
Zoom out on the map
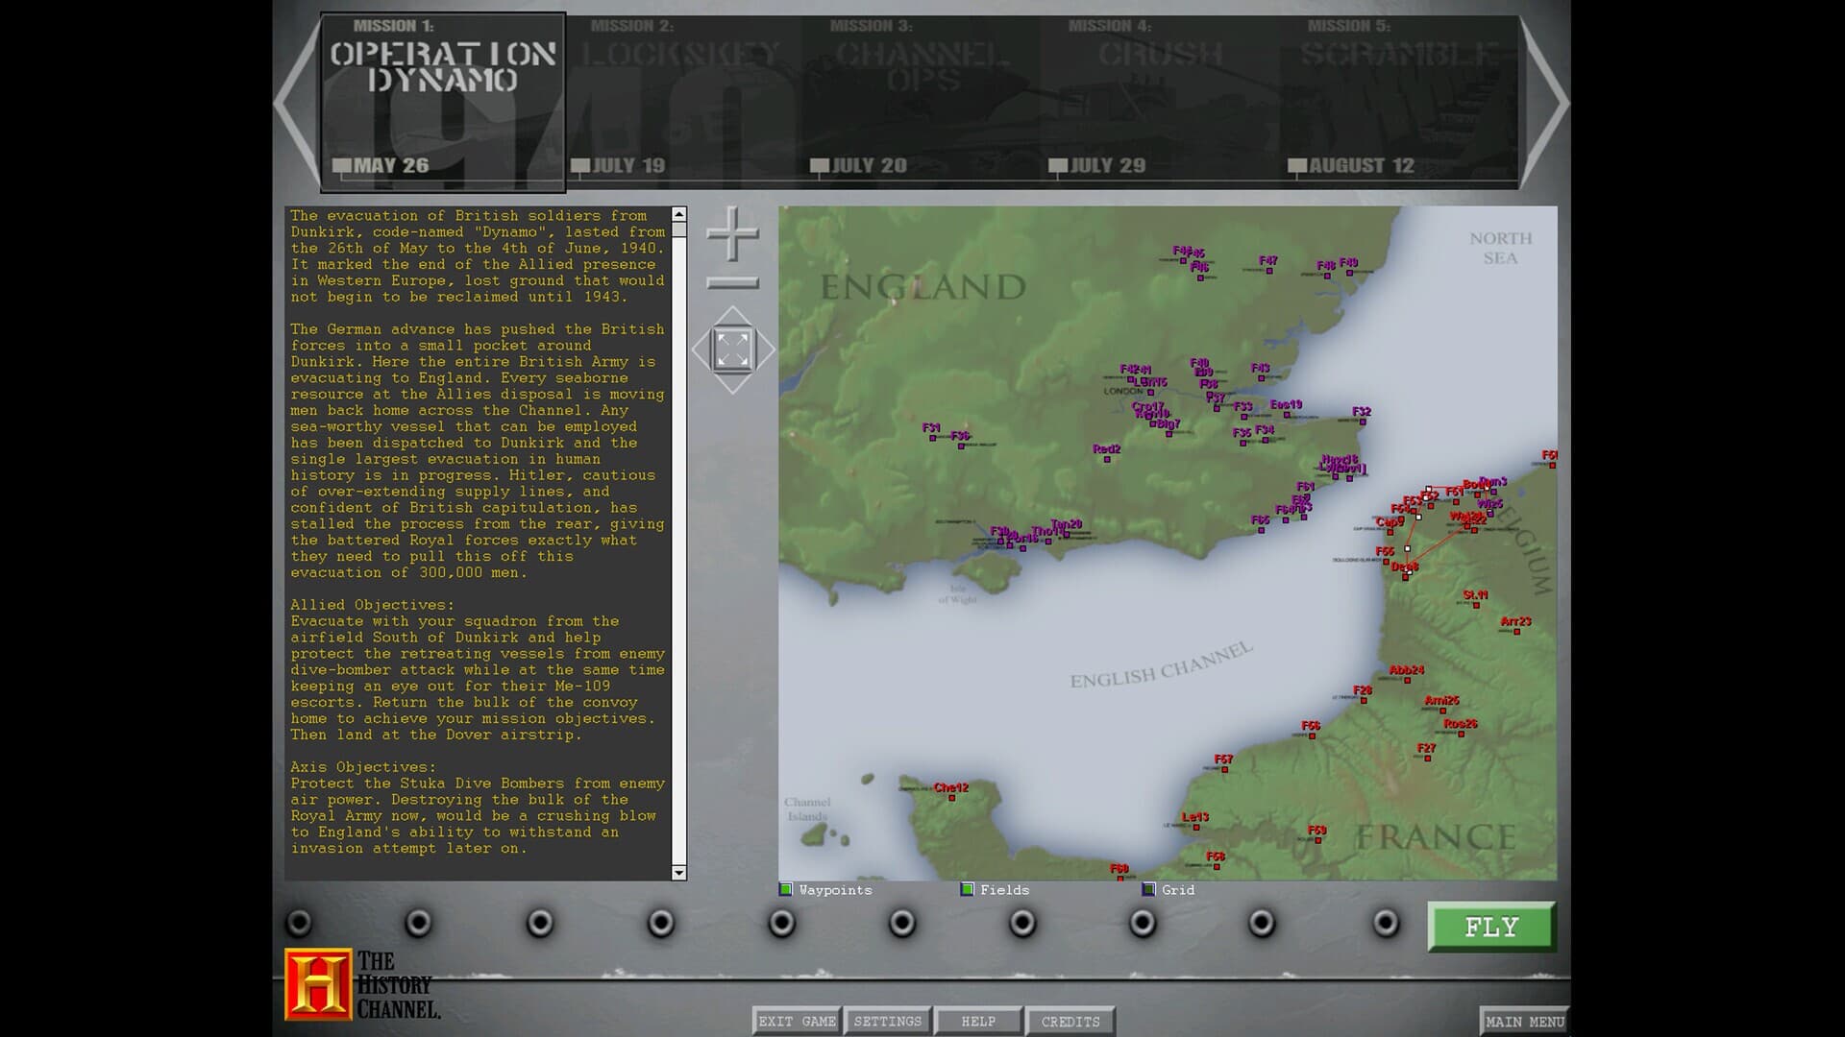pos(732,281)
